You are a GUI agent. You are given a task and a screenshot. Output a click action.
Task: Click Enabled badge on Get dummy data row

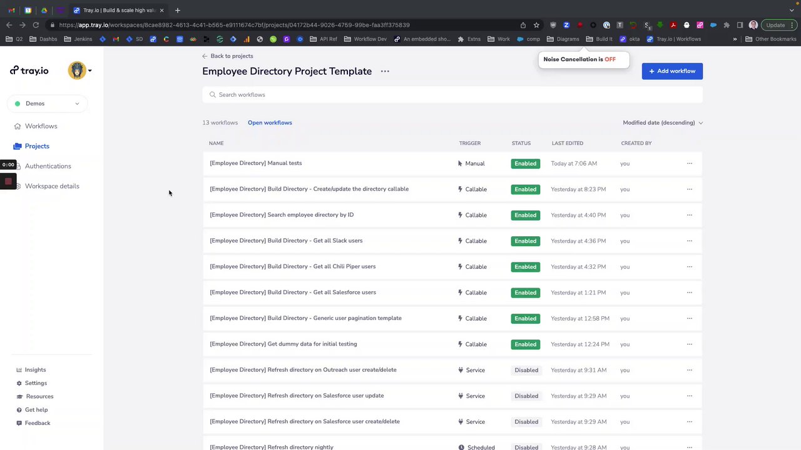pyautogui.click(x=525, y=344)
